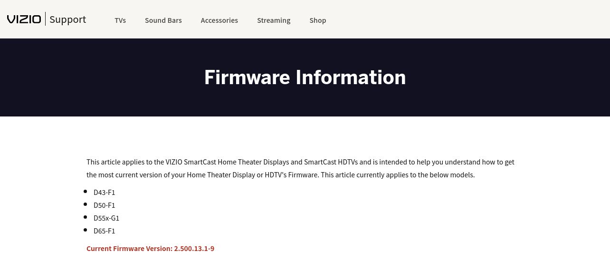Click the Firmware Information heading
610x271 pixels.
[305, 77]
